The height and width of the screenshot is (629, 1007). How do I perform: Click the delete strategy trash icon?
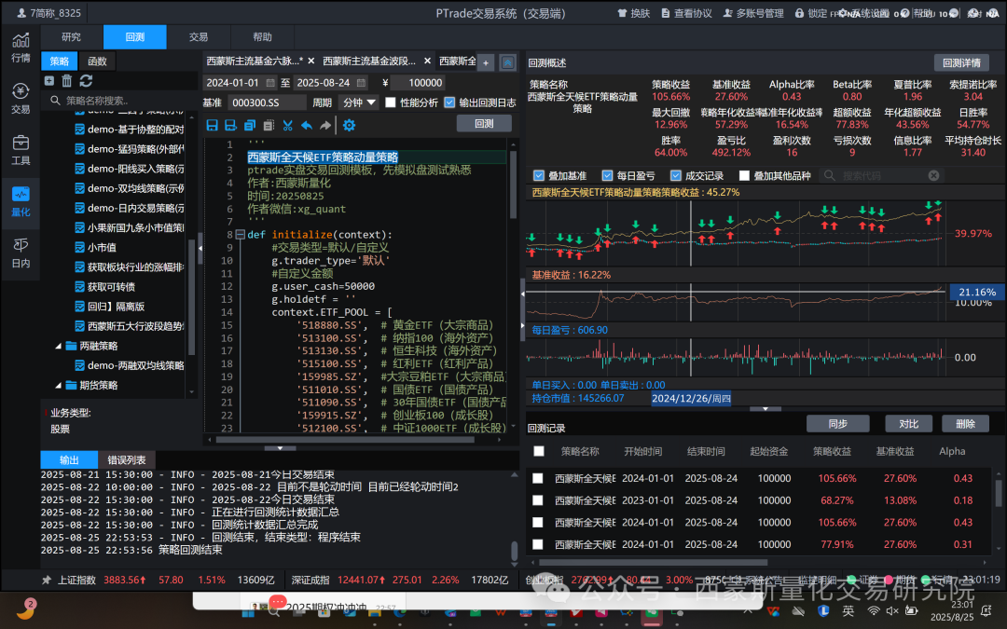[x=67, y=81]
